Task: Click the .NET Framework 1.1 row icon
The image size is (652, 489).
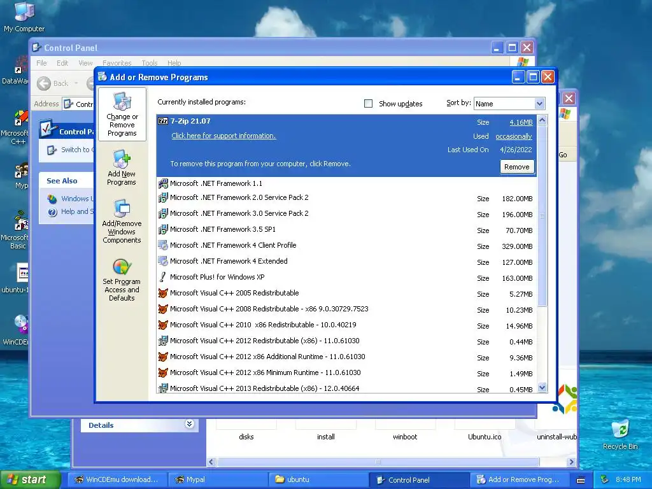Action: coord(163,183)
